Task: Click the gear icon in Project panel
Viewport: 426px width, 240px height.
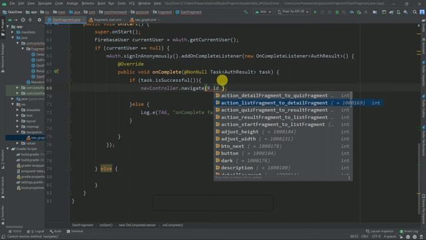Action: tap(39, 20)
